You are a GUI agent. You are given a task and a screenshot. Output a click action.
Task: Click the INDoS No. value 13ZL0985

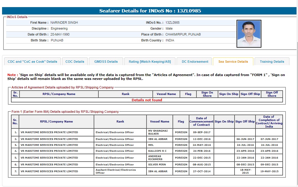[172, 22]
